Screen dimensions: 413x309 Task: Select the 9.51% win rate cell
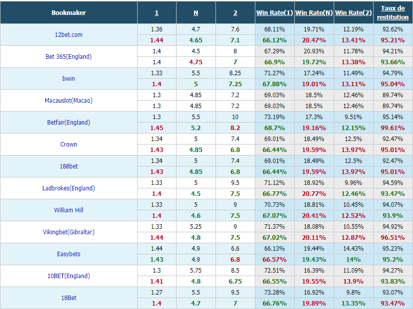point(354,117)
